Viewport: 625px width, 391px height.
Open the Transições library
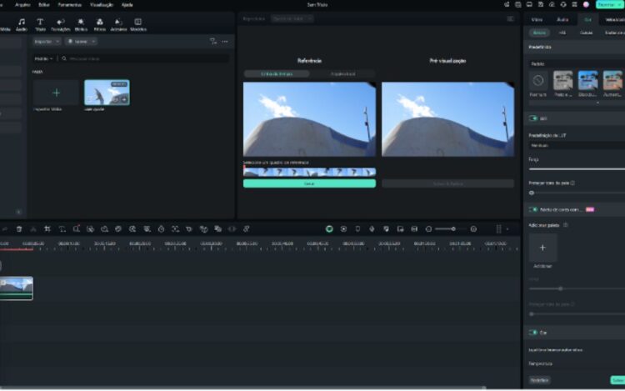(61, 24)
